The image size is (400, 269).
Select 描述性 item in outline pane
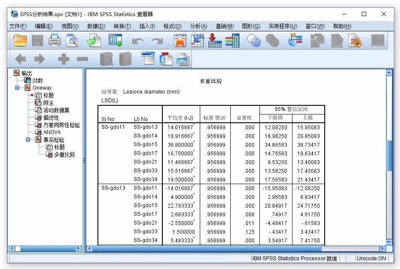click(x=51, y=118)
